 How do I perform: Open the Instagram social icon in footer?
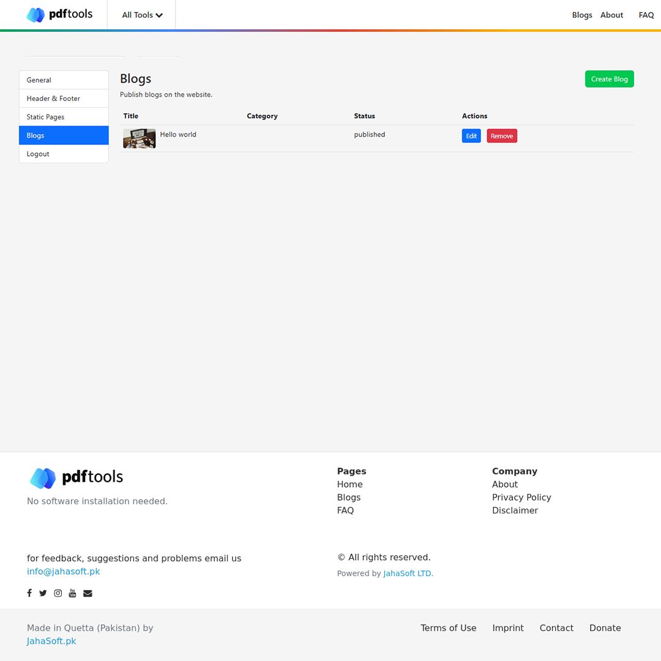58,593
